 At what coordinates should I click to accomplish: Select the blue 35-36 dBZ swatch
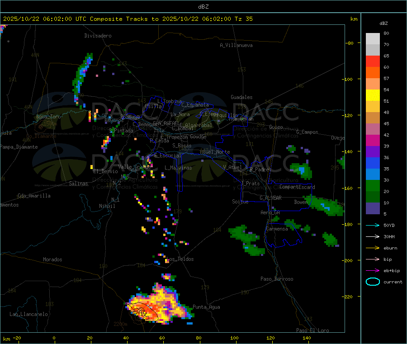point(373,163)
